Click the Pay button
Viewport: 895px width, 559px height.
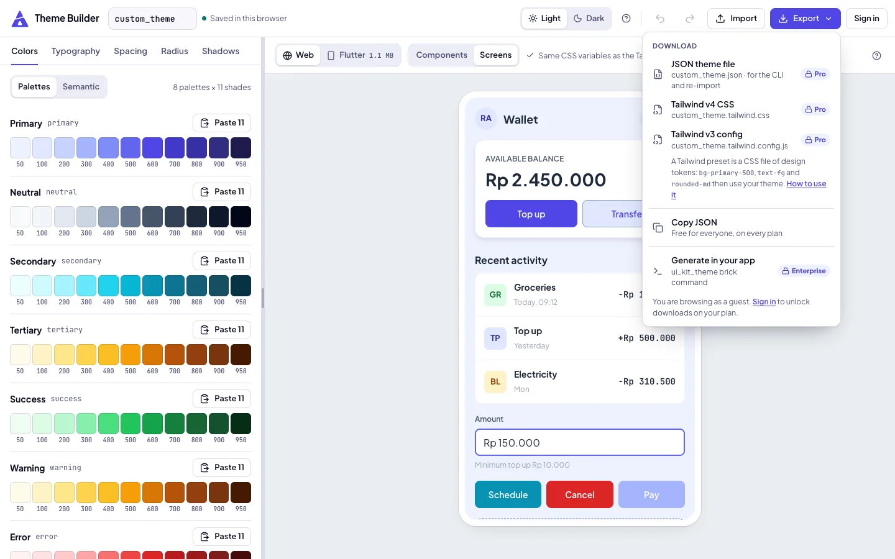coord(651,494)
